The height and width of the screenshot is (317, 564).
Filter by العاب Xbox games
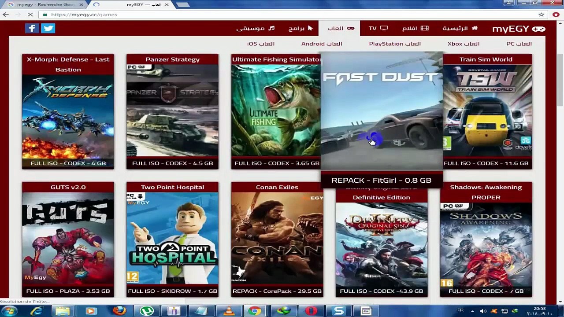pyautogui.click(x=463, y=44)
